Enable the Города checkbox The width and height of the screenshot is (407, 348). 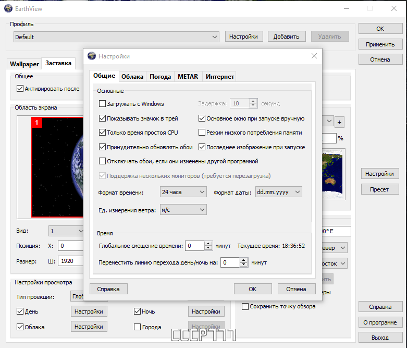(137, 327)
